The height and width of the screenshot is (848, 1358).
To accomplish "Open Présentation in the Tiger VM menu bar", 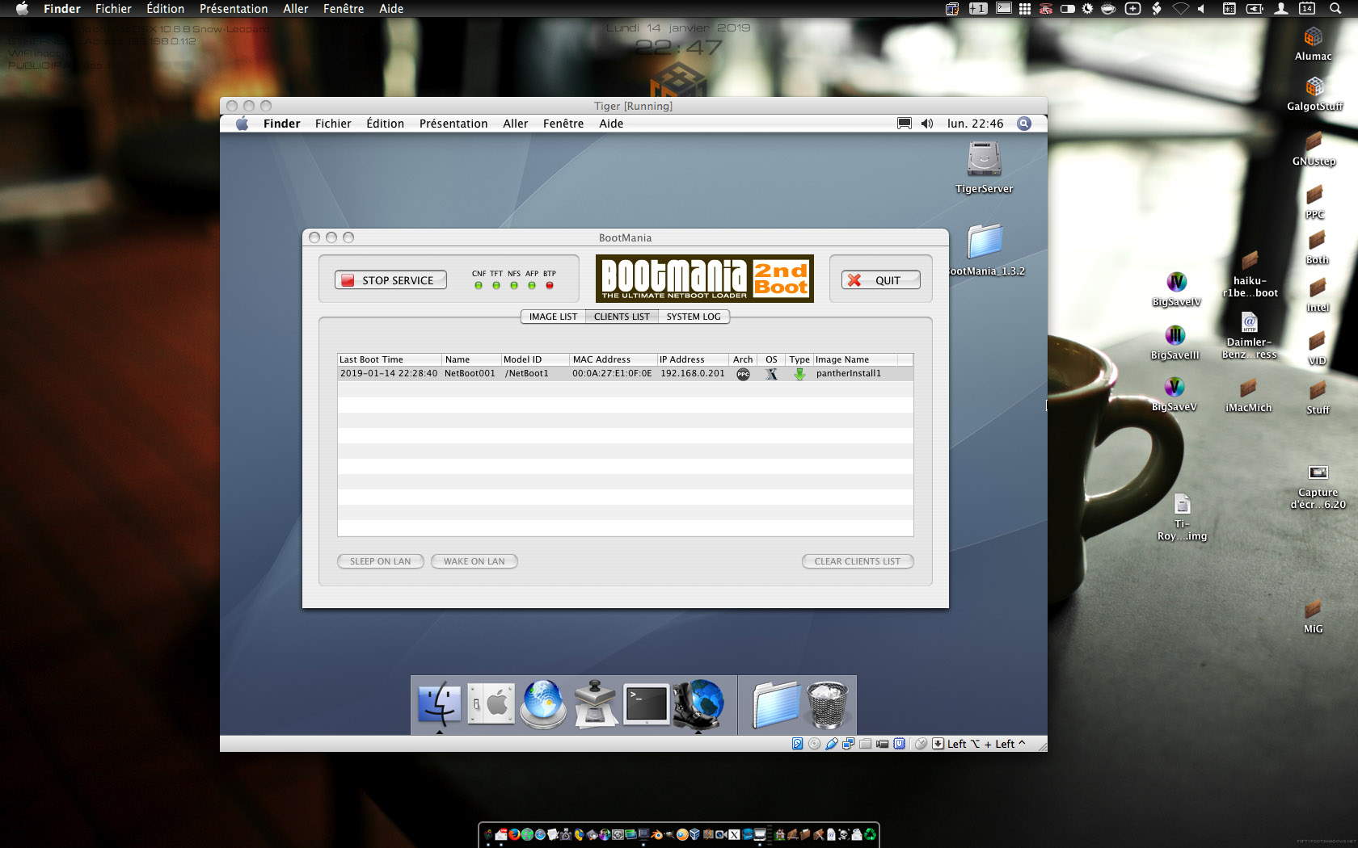I will point(453,124).
